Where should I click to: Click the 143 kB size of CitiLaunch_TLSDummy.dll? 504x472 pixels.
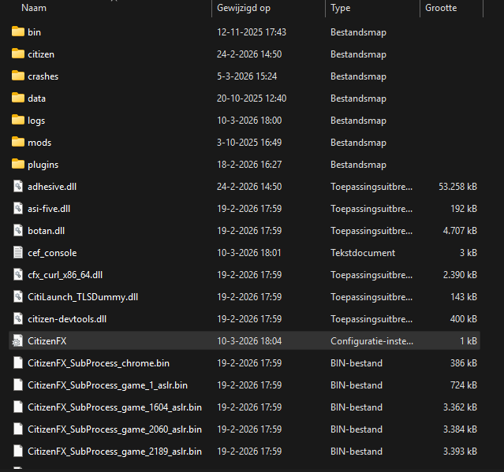[x=464, y=297]
